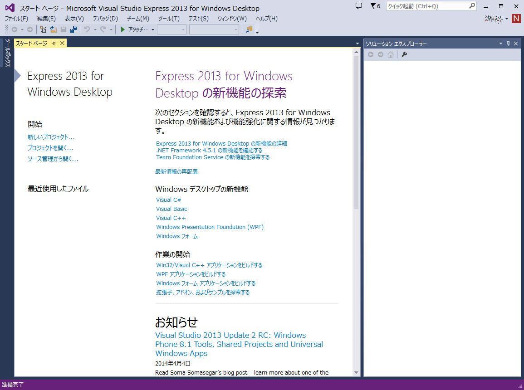
Task: Click Solution Explorer home icon
Action: click(x=390, y=54)
